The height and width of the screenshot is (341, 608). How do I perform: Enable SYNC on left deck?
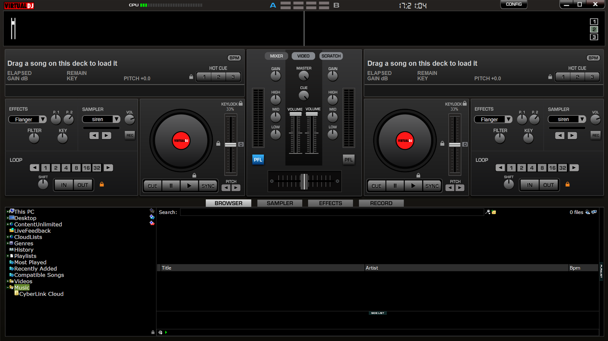click(208, 186)
